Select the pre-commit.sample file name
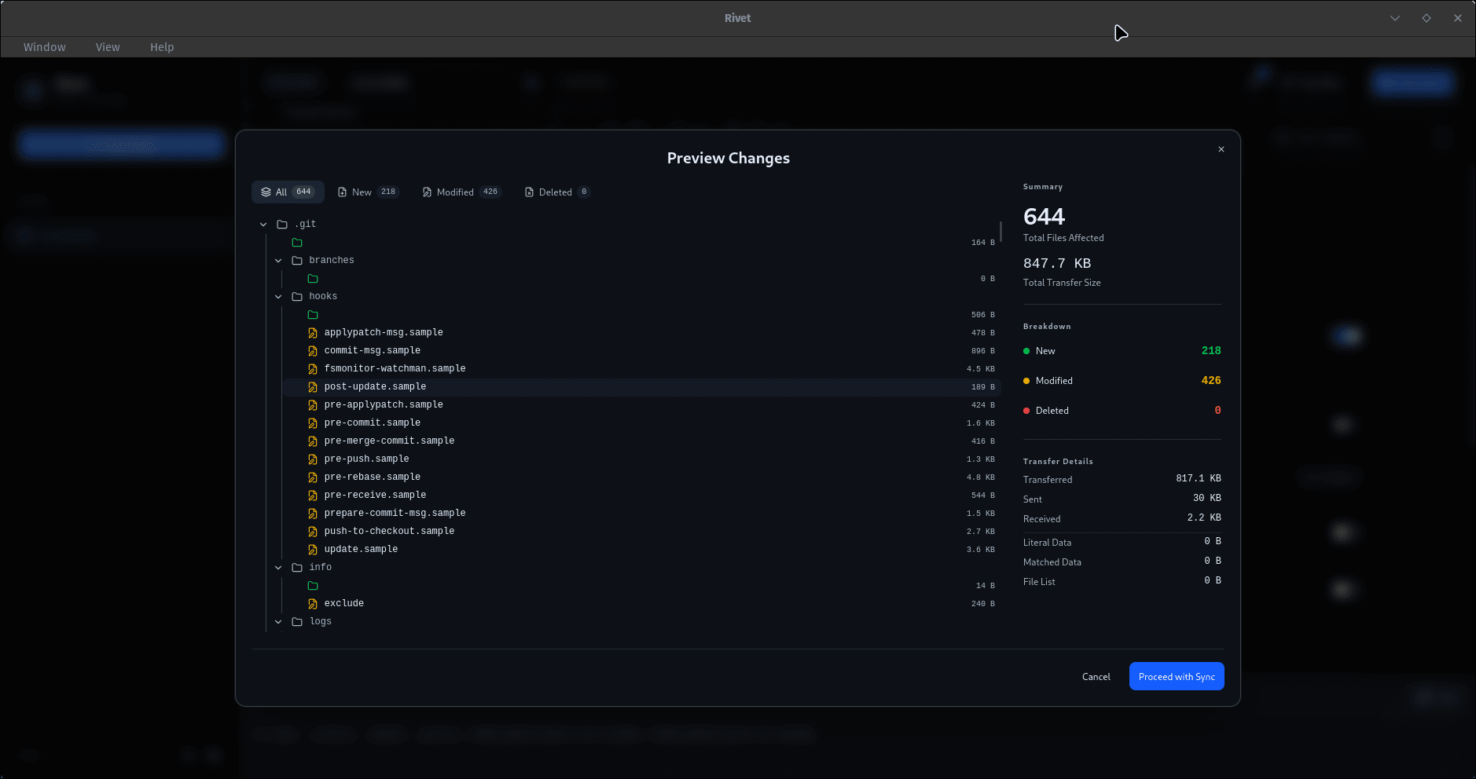Screen dimensions: 1476x779 [373, 423]
